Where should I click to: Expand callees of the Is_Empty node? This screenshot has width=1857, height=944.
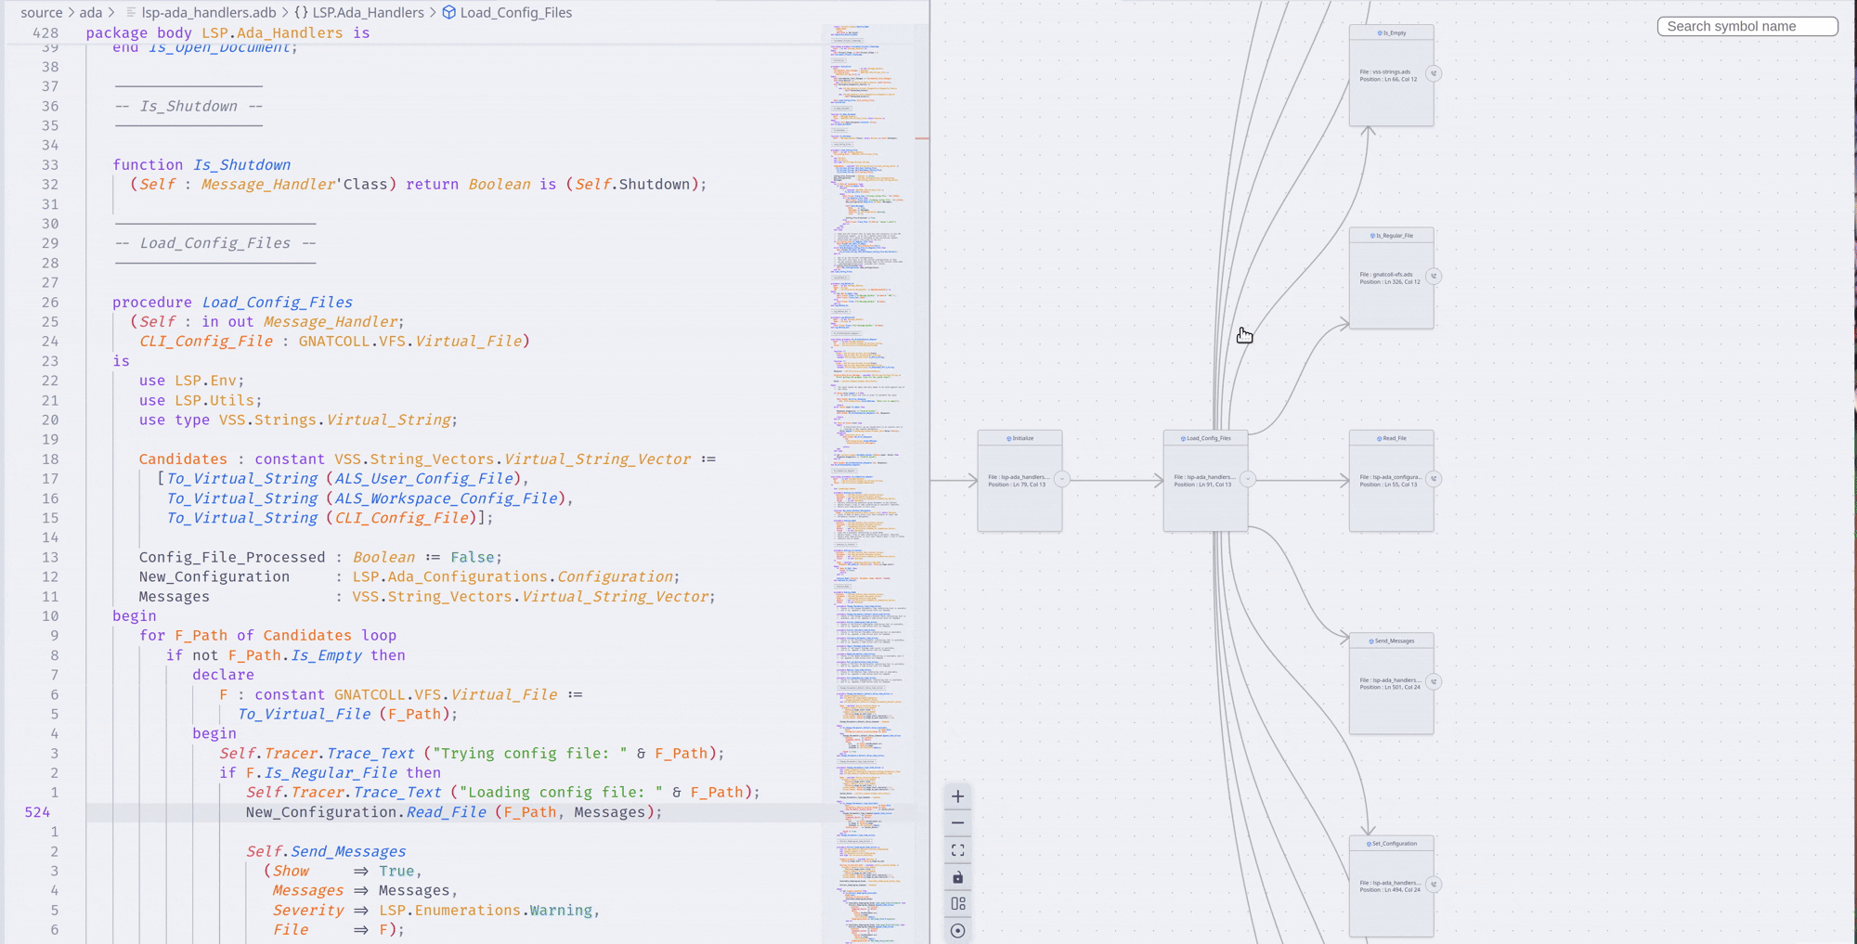click(1434, 73)
